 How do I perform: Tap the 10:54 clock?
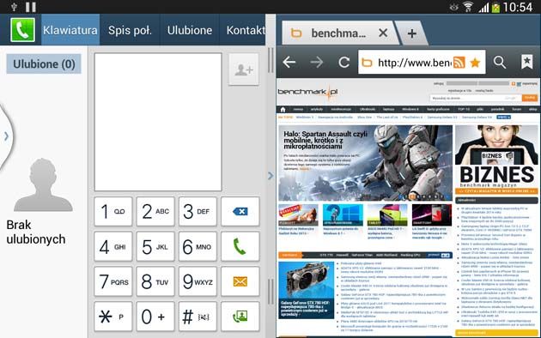click(518, 7)
